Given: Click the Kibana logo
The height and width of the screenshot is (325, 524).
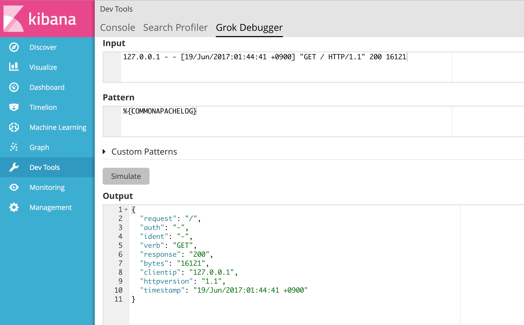Looking at the screenshot, I should pos(39,19).
